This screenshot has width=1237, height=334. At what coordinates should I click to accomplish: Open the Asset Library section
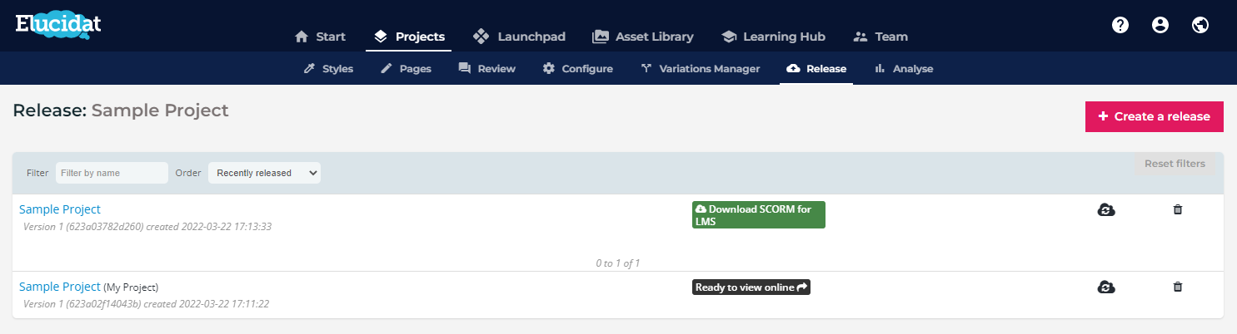click(x=642, y=37)
